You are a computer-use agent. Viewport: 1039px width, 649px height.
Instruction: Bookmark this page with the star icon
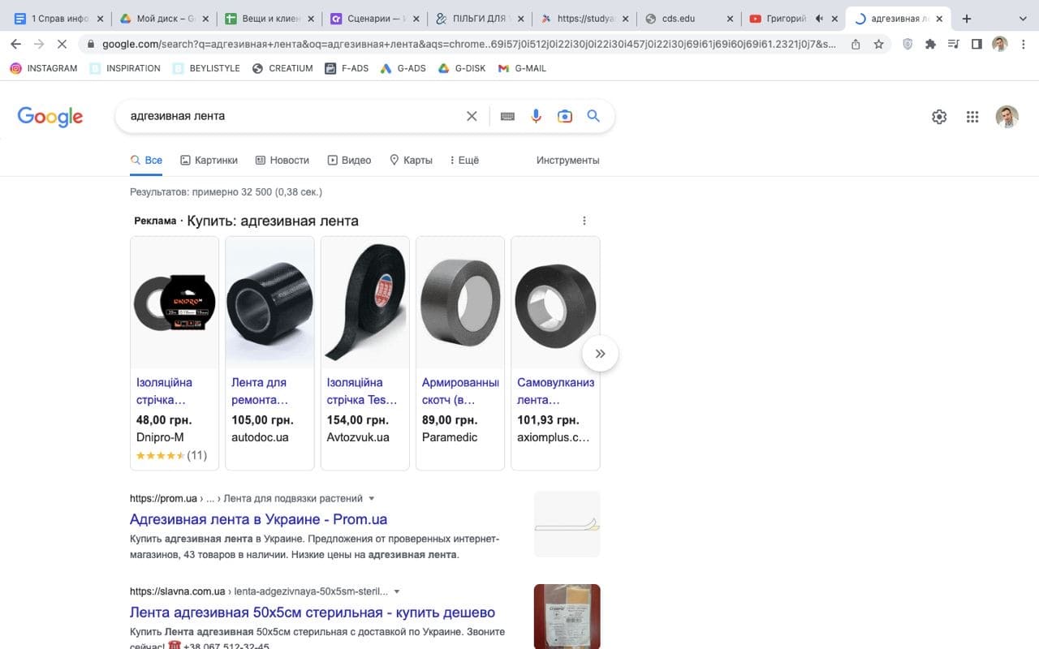tap(878, 45)
